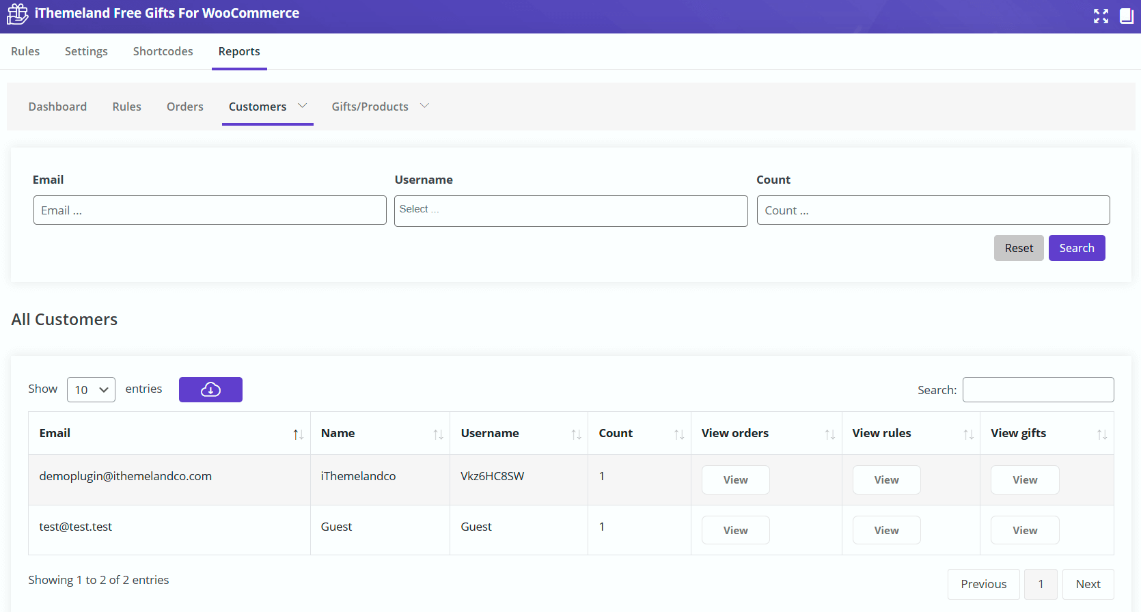Image resolution: width=1141 pixels, height=612 pixels.
Task: Click the Next pagination button
Action: click(1088, 584)
